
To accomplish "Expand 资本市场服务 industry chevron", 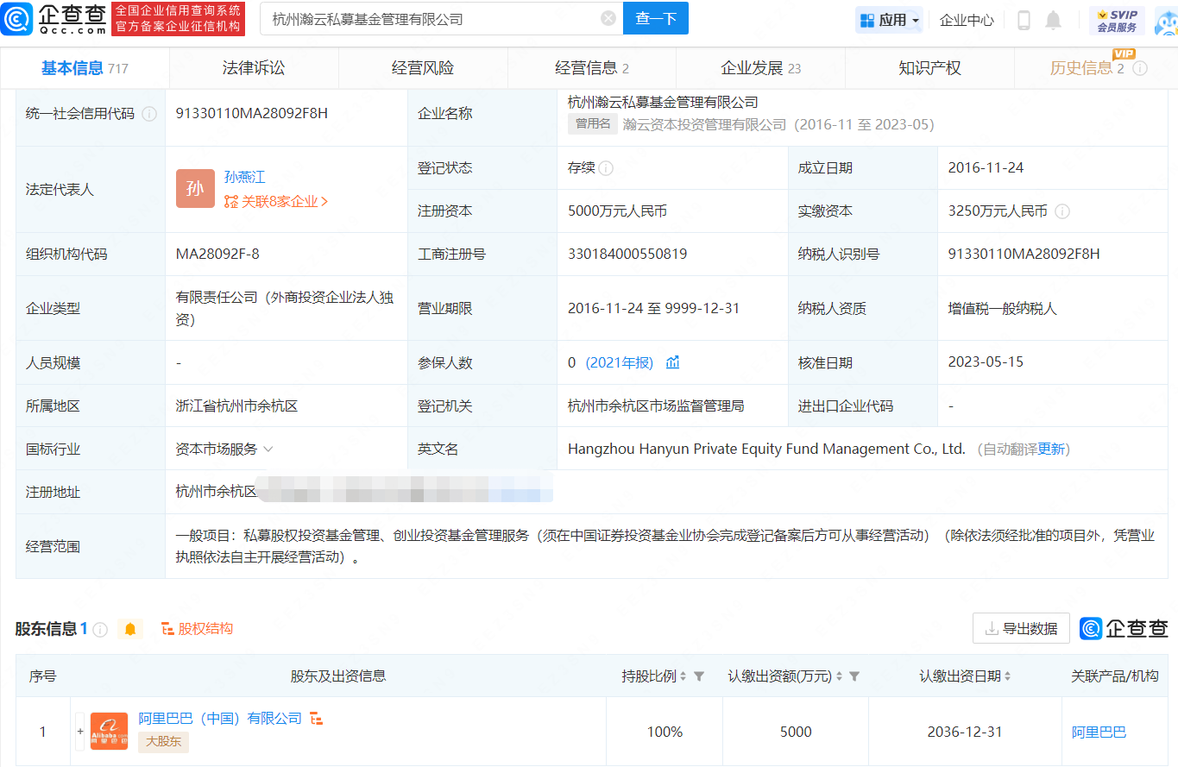I will pyautogui.click(x=268, y=450).
